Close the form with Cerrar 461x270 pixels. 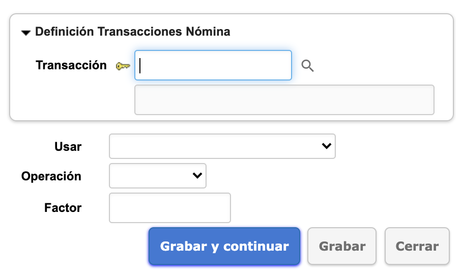tap(417, 247)
